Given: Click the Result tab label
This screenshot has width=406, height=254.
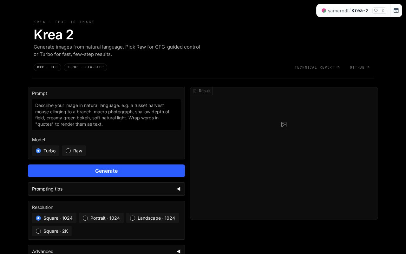Looking at the screenshot, I should tap(201, 91).
